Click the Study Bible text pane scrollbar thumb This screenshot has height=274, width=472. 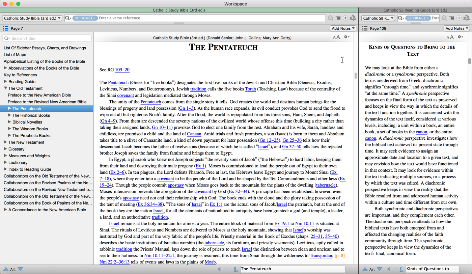[x=356, y=76]
